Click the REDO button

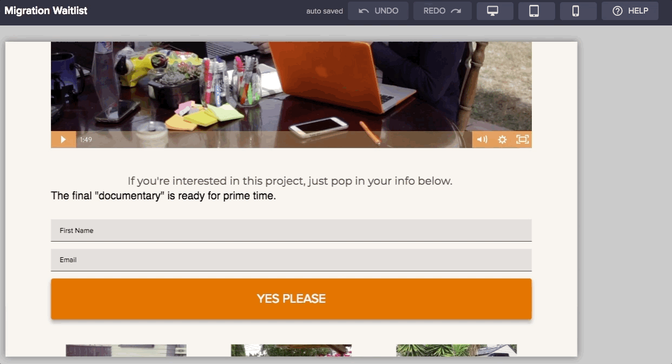tap(443, 11)
